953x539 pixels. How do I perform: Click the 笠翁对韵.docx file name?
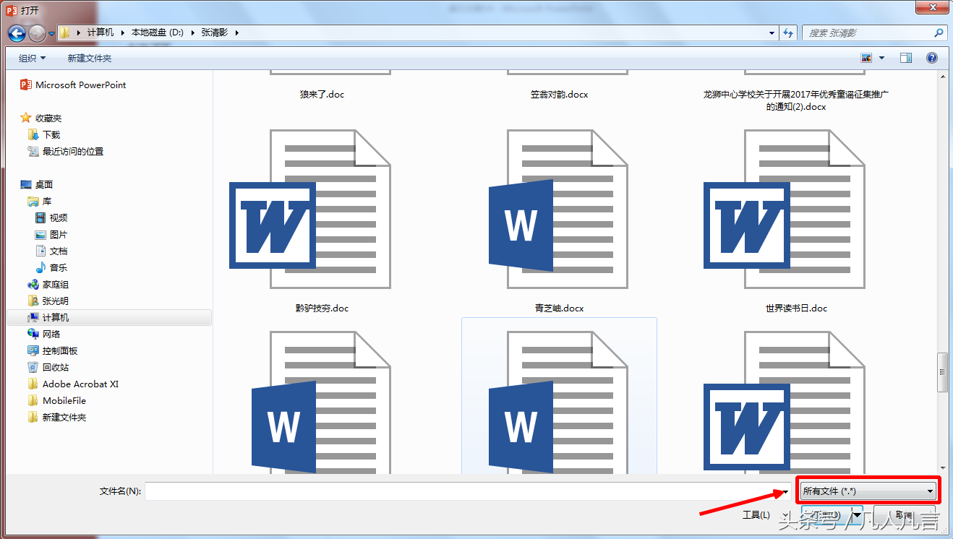560,94
